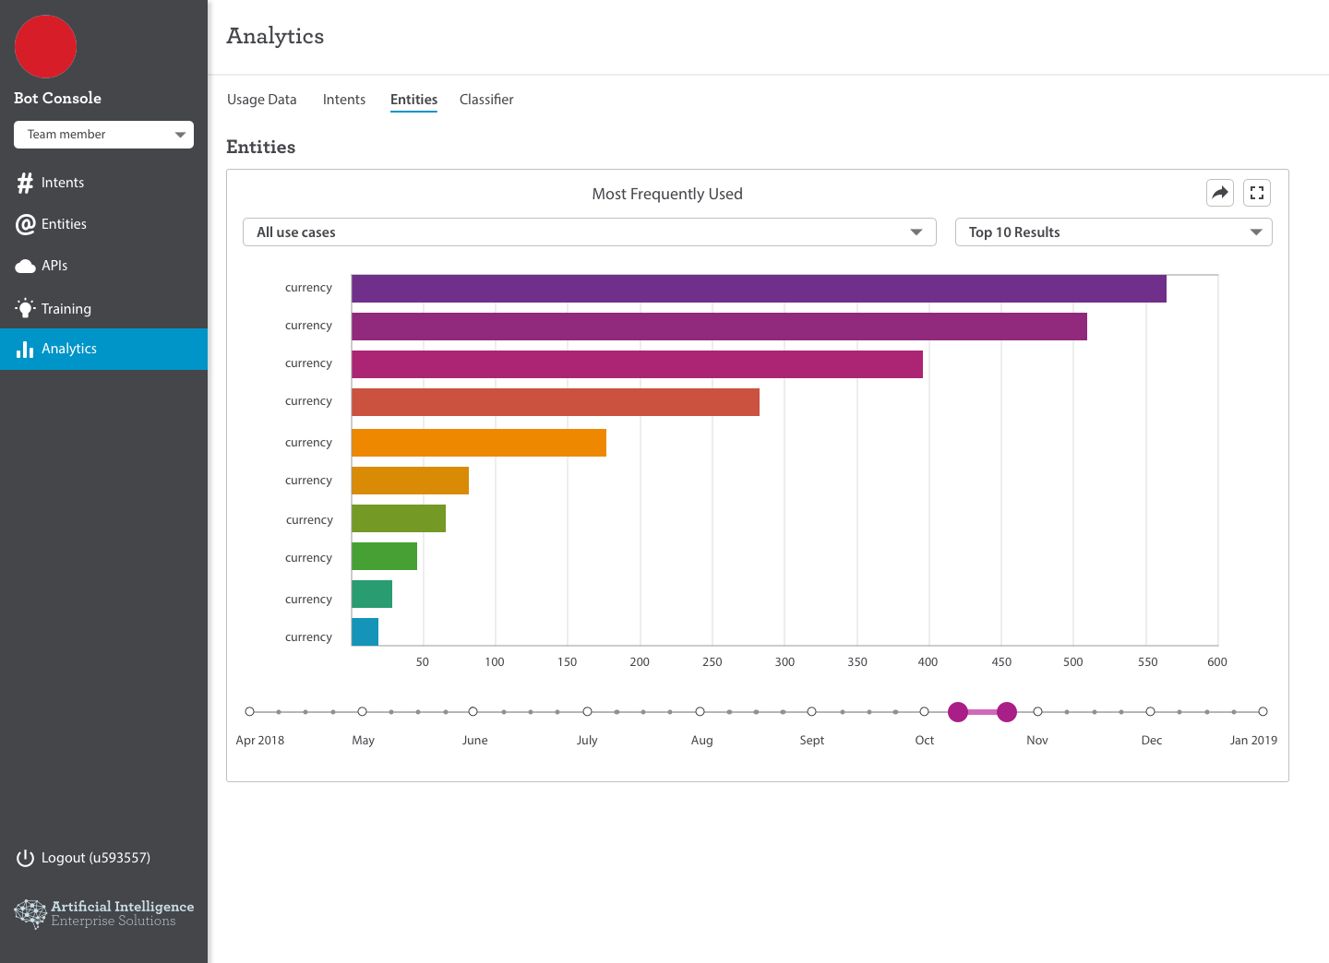
Task: Click the Artificial Intelligence Enterprise Solutions logo
Action: coord(104,913)
